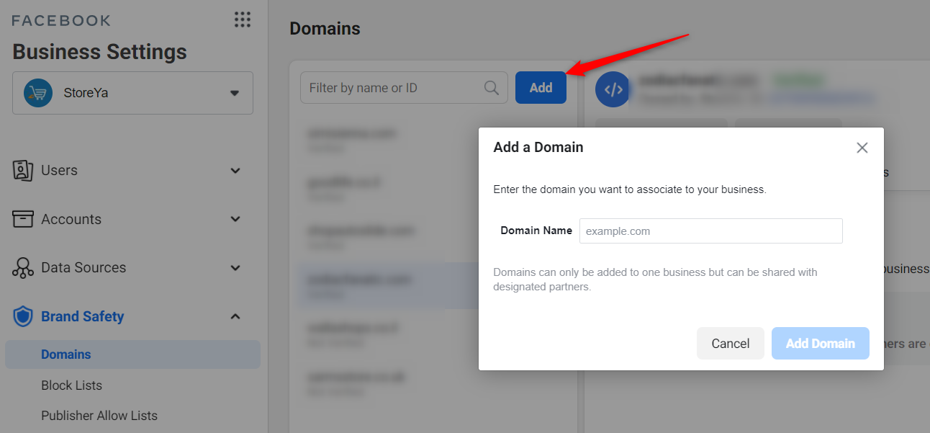Image resolution: width=930 pixels, height=433 pixels.
Task: Click the Accounts box icon
Action: click(x=23, y=219)
